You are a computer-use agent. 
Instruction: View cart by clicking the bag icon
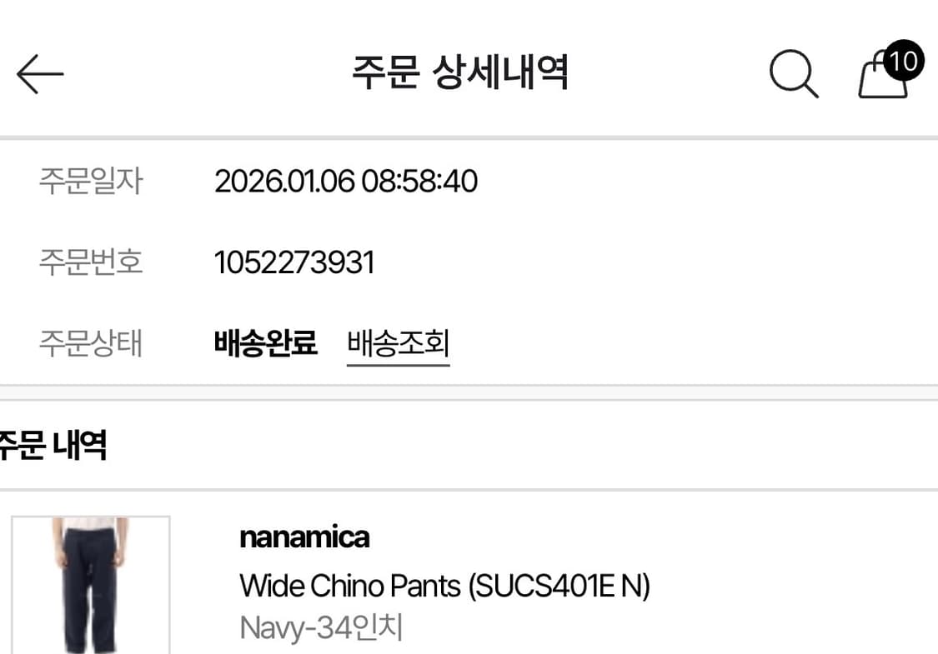click(880, 79)
